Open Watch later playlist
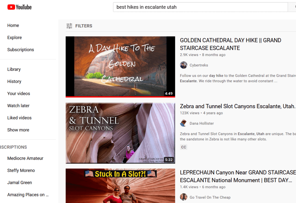296x203 pixels. coord(18,106)
